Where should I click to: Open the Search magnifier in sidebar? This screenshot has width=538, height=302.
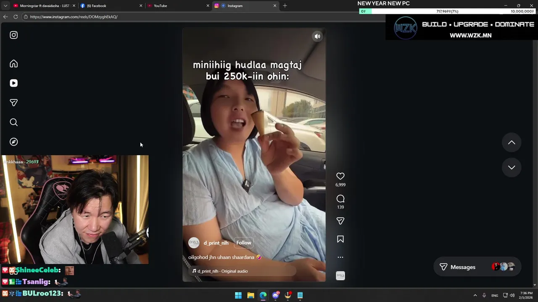pyautogui.click(x=14, y=122)
